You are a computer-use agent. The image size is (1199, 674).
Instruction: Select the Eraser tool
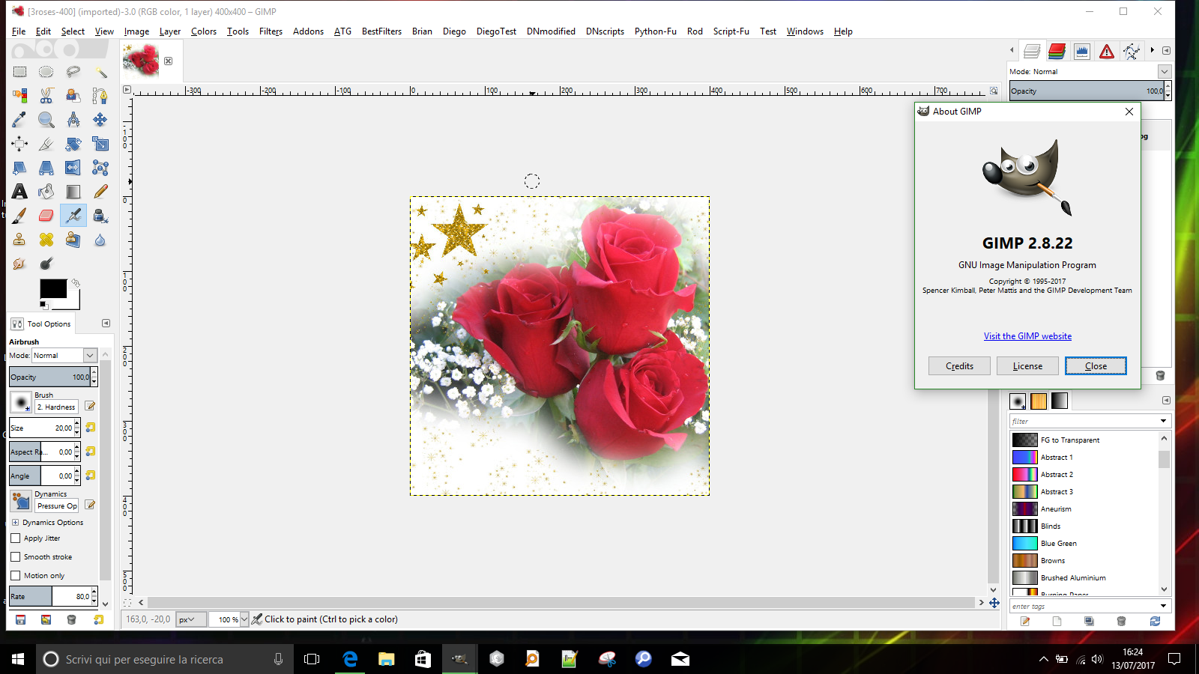click(46, 216)
